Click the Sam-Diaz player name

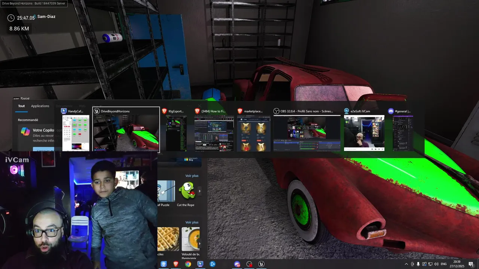(46, 16)
